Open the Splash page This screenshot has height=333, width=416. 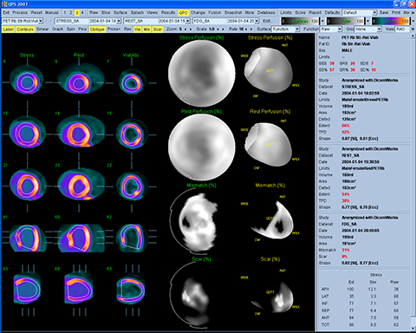click(137, 13)
